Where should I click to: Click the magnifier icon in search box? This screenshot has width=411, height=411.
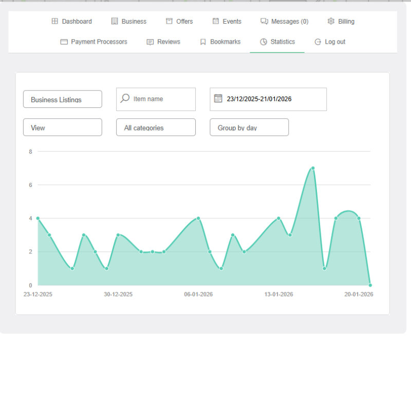tap(125, 99)
